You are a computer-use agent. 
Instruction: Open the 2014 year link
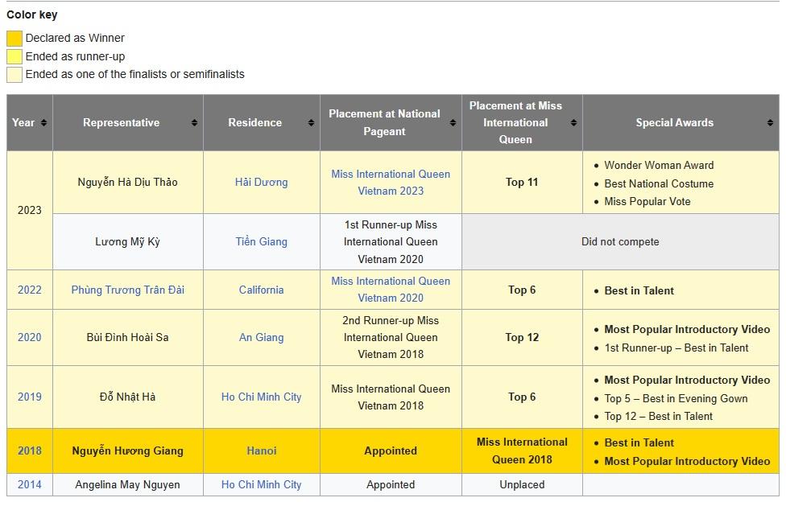pyautogui.click(x=30, y=484)
